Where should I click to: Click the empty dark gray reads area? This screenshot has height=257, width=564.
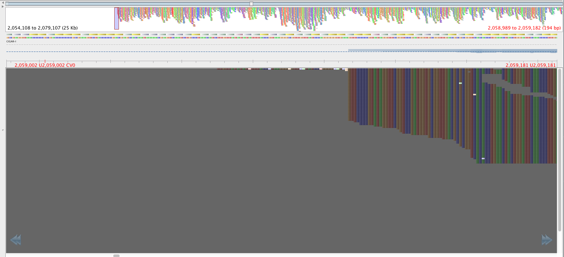click(178, 160)
